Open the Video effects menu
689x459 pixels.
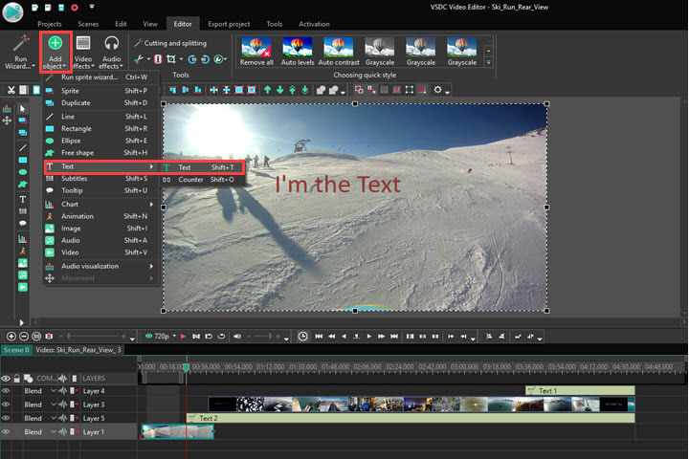(x=83, y=54)
